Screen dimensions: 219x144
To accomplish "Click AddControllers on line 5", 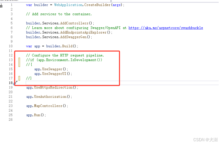I will tap(74, 23).
